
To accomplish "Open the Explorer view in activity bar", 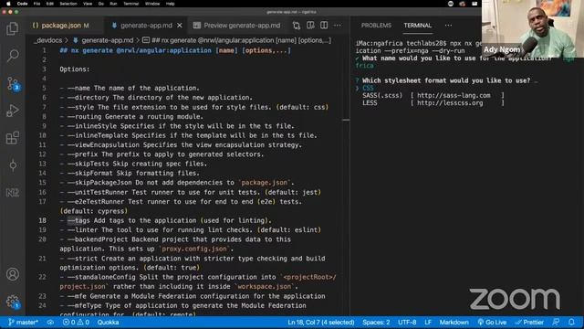I will point(12,28).
